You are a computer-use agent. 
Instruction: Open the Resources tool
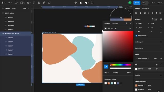pos(39,3)
